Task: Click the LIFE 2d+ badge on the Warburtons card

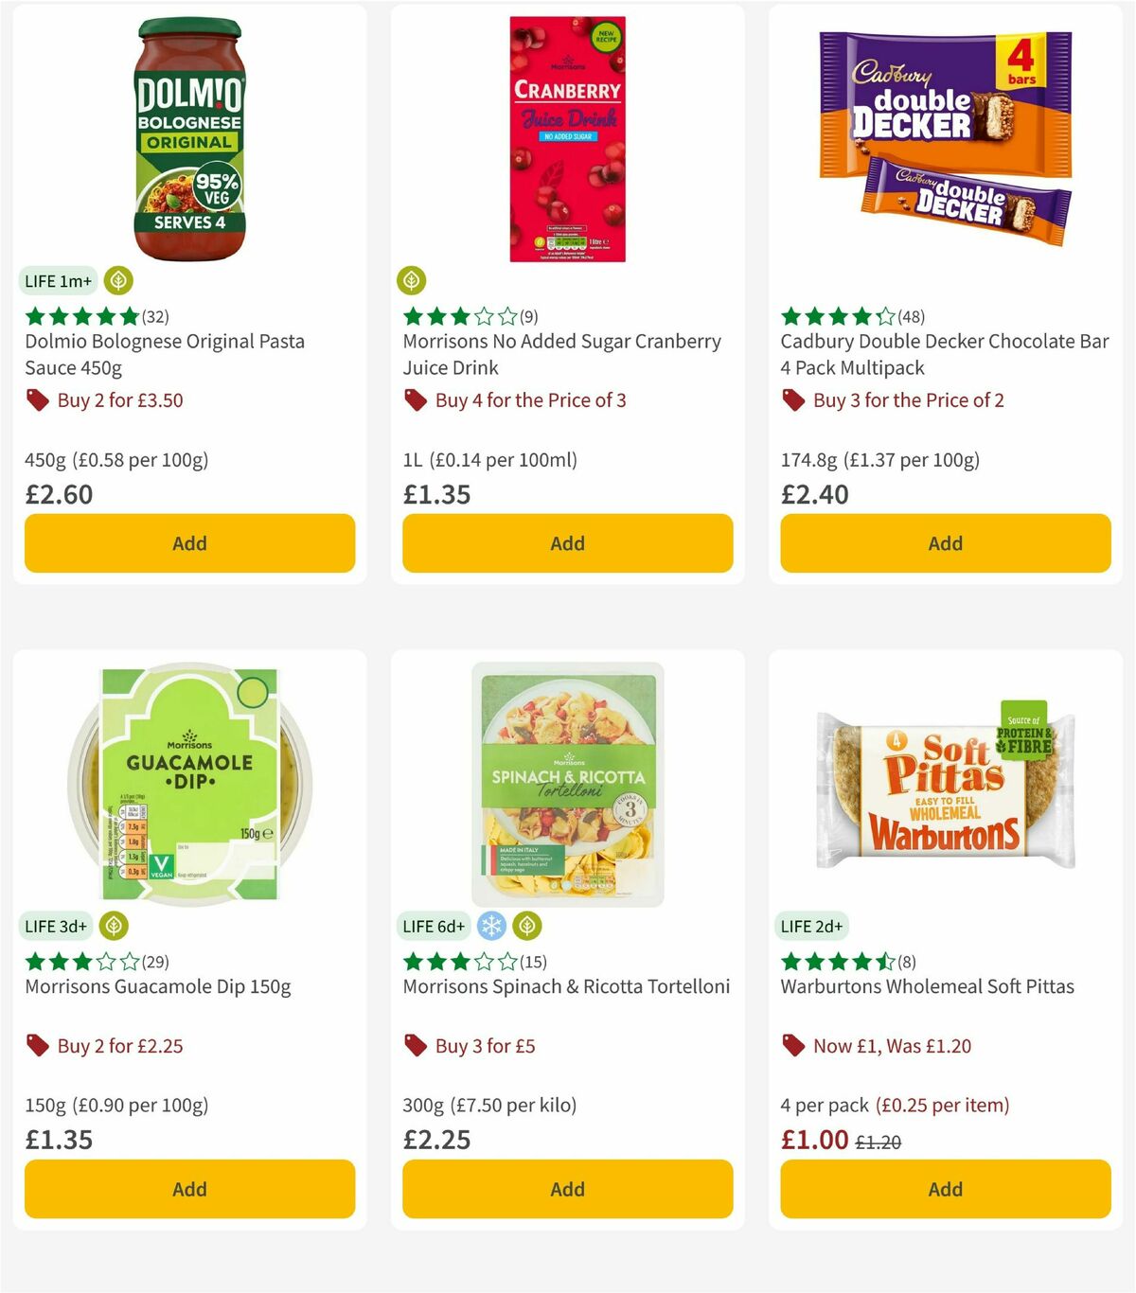Action: pyautogui.click(x=812, y=926)
